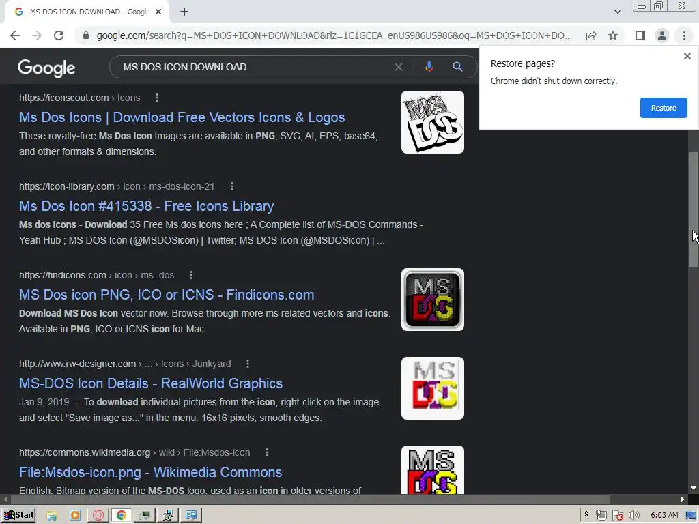The image size is (699, 524).
Task: Open Chrome side panel icon
Action: point(640,35)
